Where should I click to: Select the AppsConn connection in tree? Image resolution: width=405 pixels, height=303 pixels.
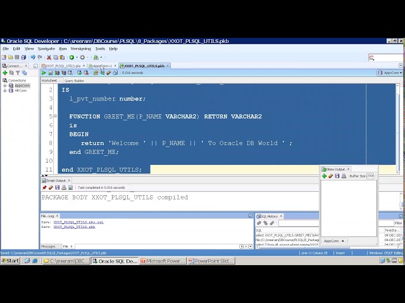pyautogui.click(x=22, y=86)
